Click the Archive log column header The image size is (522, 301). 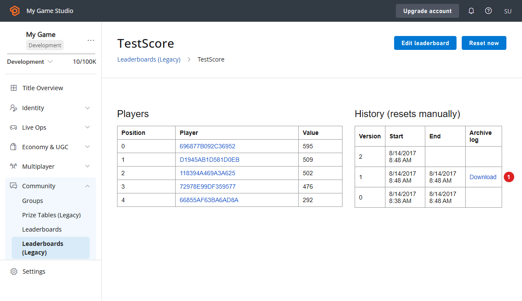(483, 136)
